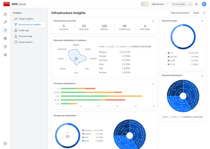This screenshot has height=149, width=210.
Task: Click the Export button
Action: click(x=196, y=13)
